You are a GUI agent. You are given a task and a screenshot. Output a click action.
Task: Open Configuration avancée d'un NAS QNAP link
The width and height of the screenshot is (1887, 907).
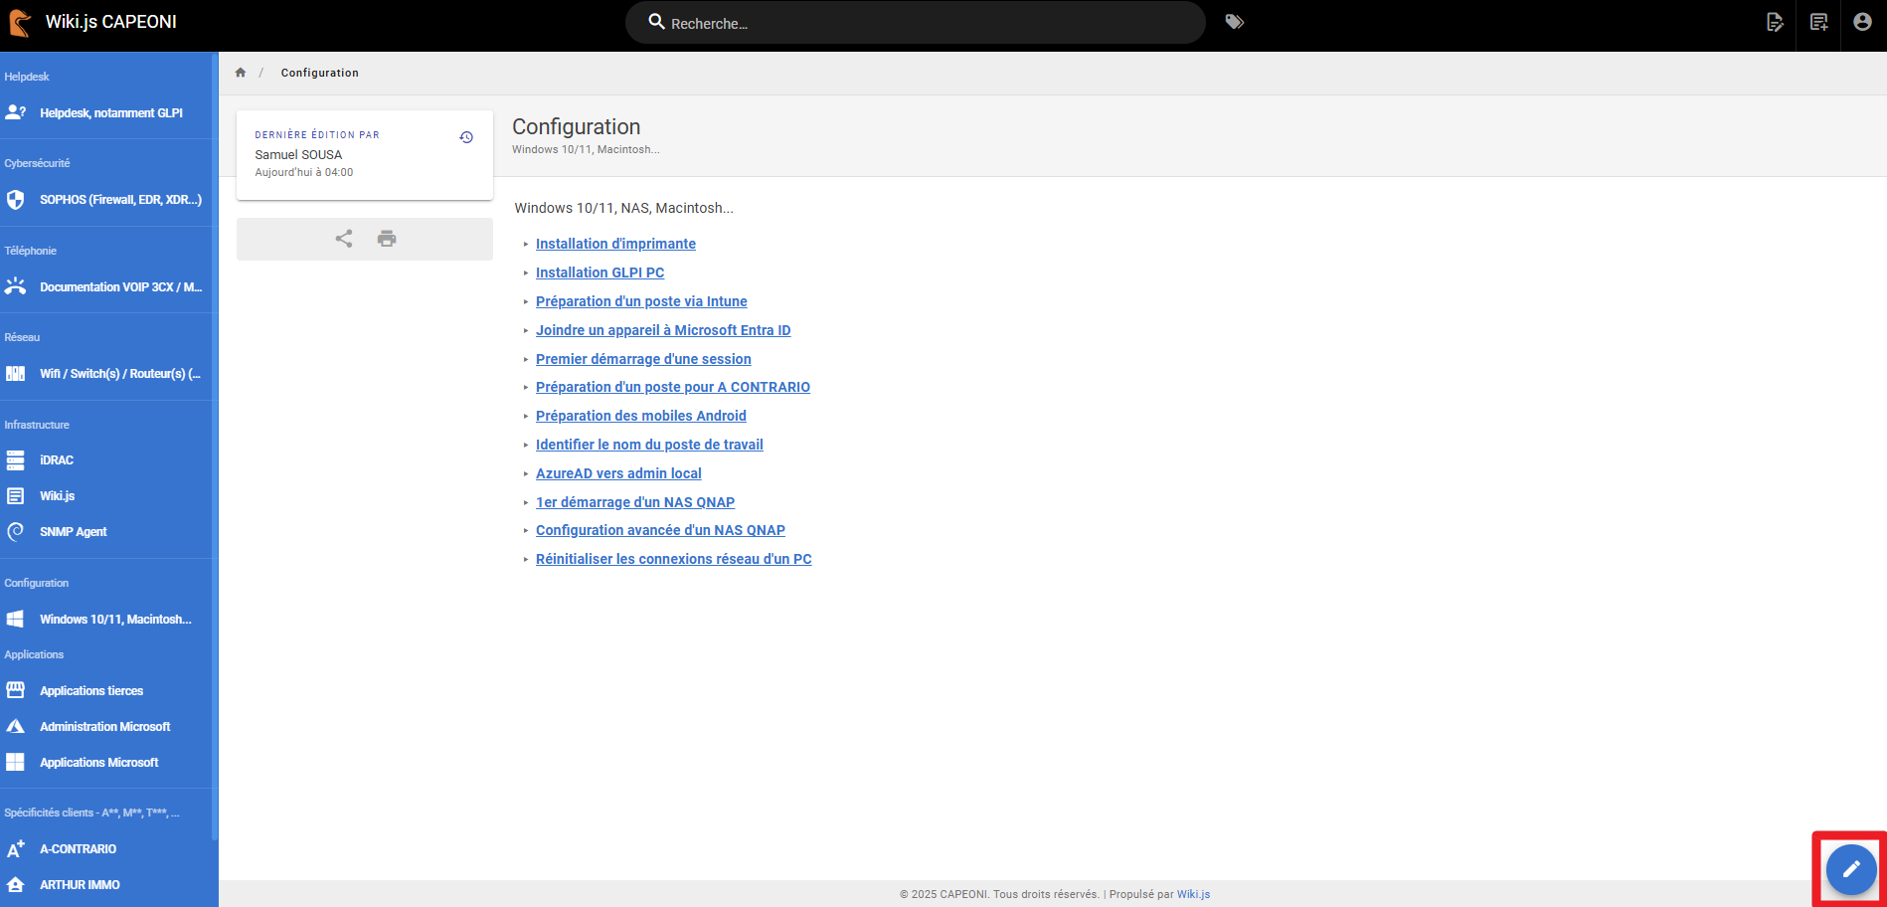click(660, 530)
